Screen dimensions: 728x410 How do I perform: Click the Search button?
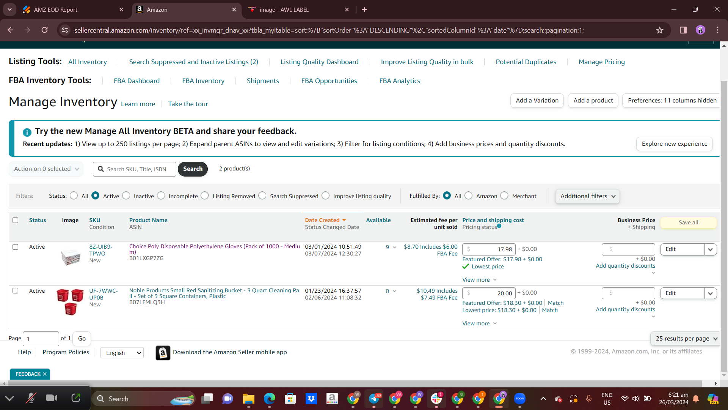coord(193,169)
